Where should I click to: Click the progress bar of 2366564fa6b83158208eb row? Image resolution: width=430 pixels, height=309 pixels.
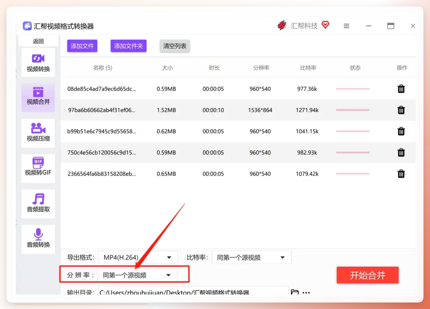pos(353,174)
